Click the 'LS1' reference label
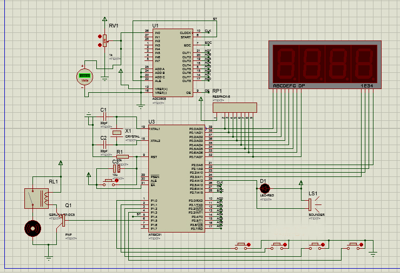 313,194
